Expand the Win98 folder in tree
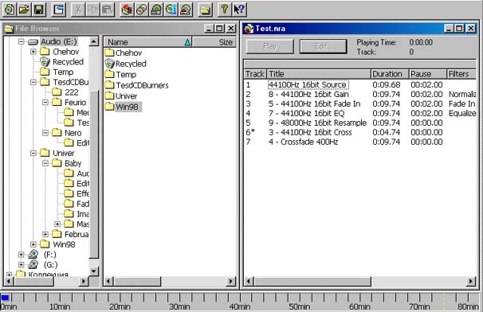The width and height of the screenshot is (483, 312). (33, 244)
